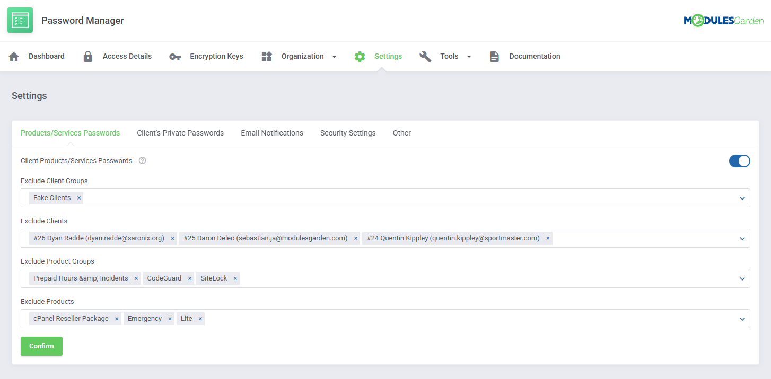Expand the Exclude Client Groups dropdown

pos(742,198)
